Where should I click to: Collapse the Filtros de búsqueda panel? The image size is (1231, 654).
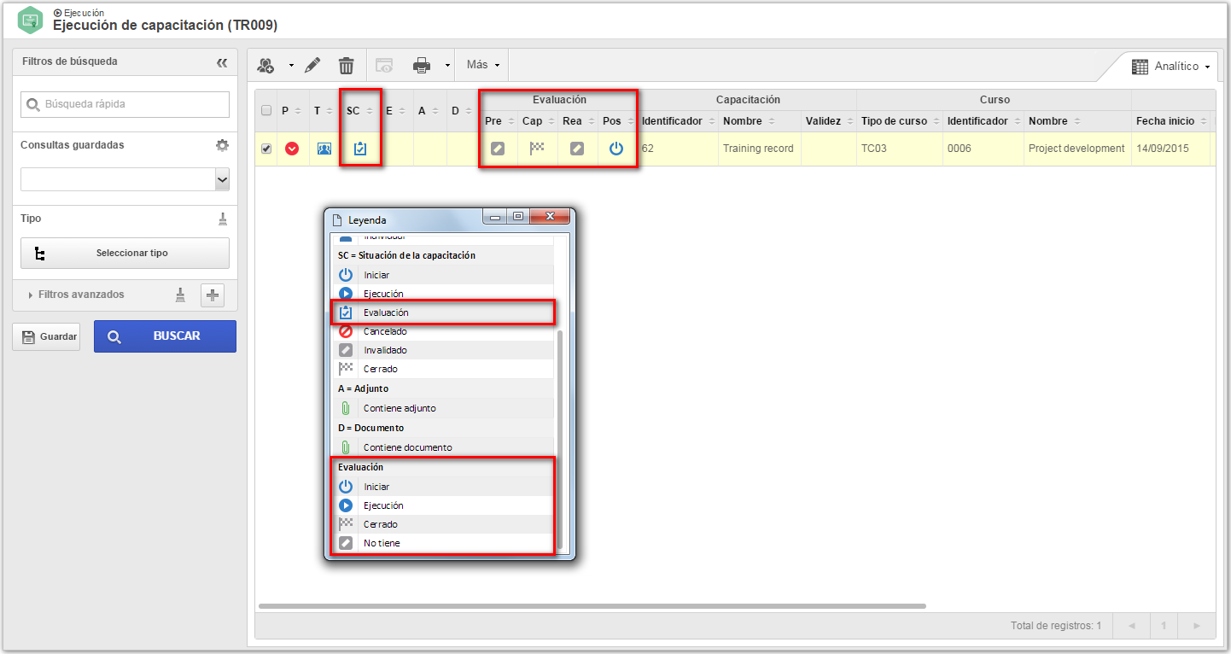(x=222, y=62)
